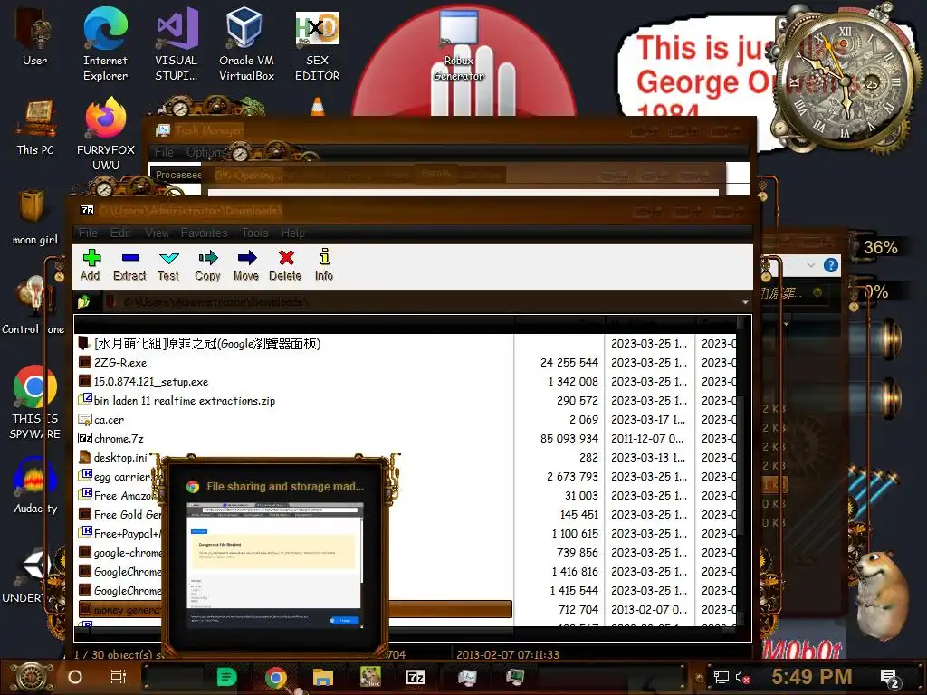Select the folder named 原罪之冠(Google瀏覽器面板)
Screen dimensions: 927x695
(x=296, y=343)
